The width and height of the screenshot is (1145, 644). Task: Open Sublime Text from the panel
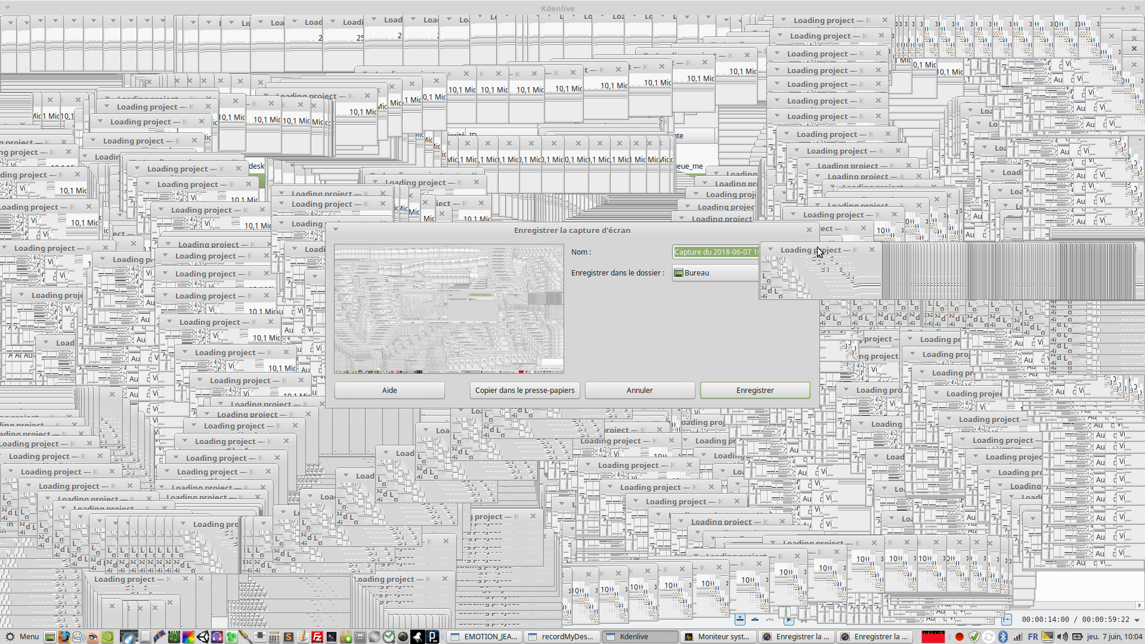pyautogui.click(x=289, y=637)
